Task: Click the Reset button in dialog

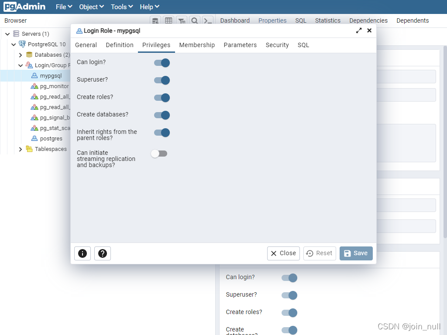Action: 320,253
